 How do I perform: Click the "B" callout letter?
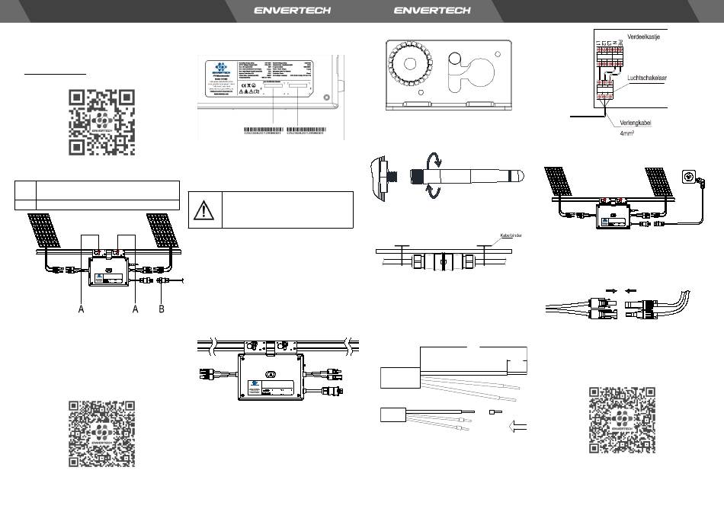click(162, 309)
